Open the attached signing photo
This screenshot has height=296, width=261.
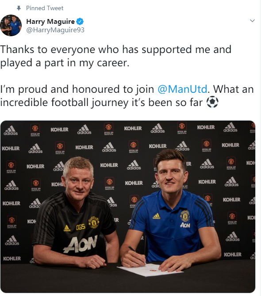pyautogui.click(x=128, y=207)
